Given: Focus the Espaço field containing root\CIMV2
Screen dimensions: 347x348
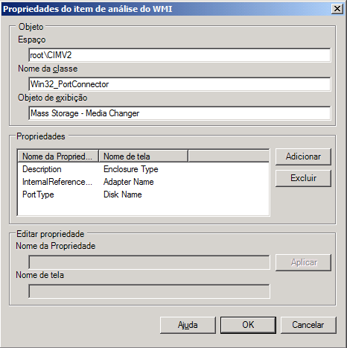Looking at the screenshot, I should (x=179, y=55).
